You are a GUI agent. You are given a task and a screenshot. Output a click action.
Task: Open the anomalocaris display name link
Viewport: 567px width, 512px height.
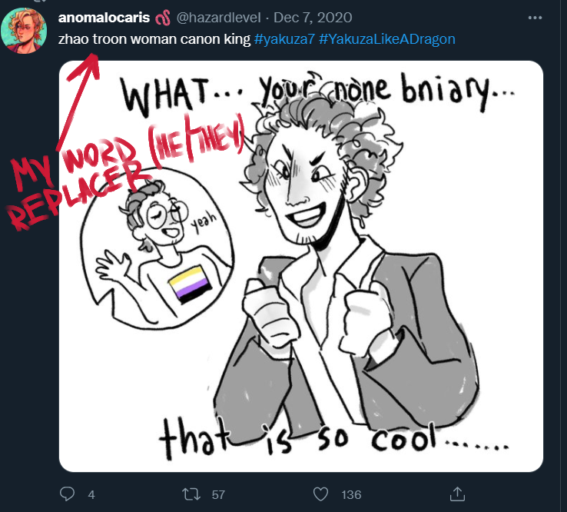[104, 18]
